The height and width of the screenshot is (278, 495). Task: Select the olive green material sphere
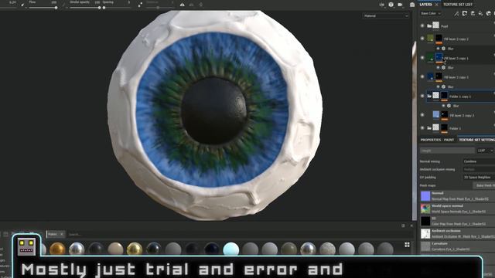point(288,249)
